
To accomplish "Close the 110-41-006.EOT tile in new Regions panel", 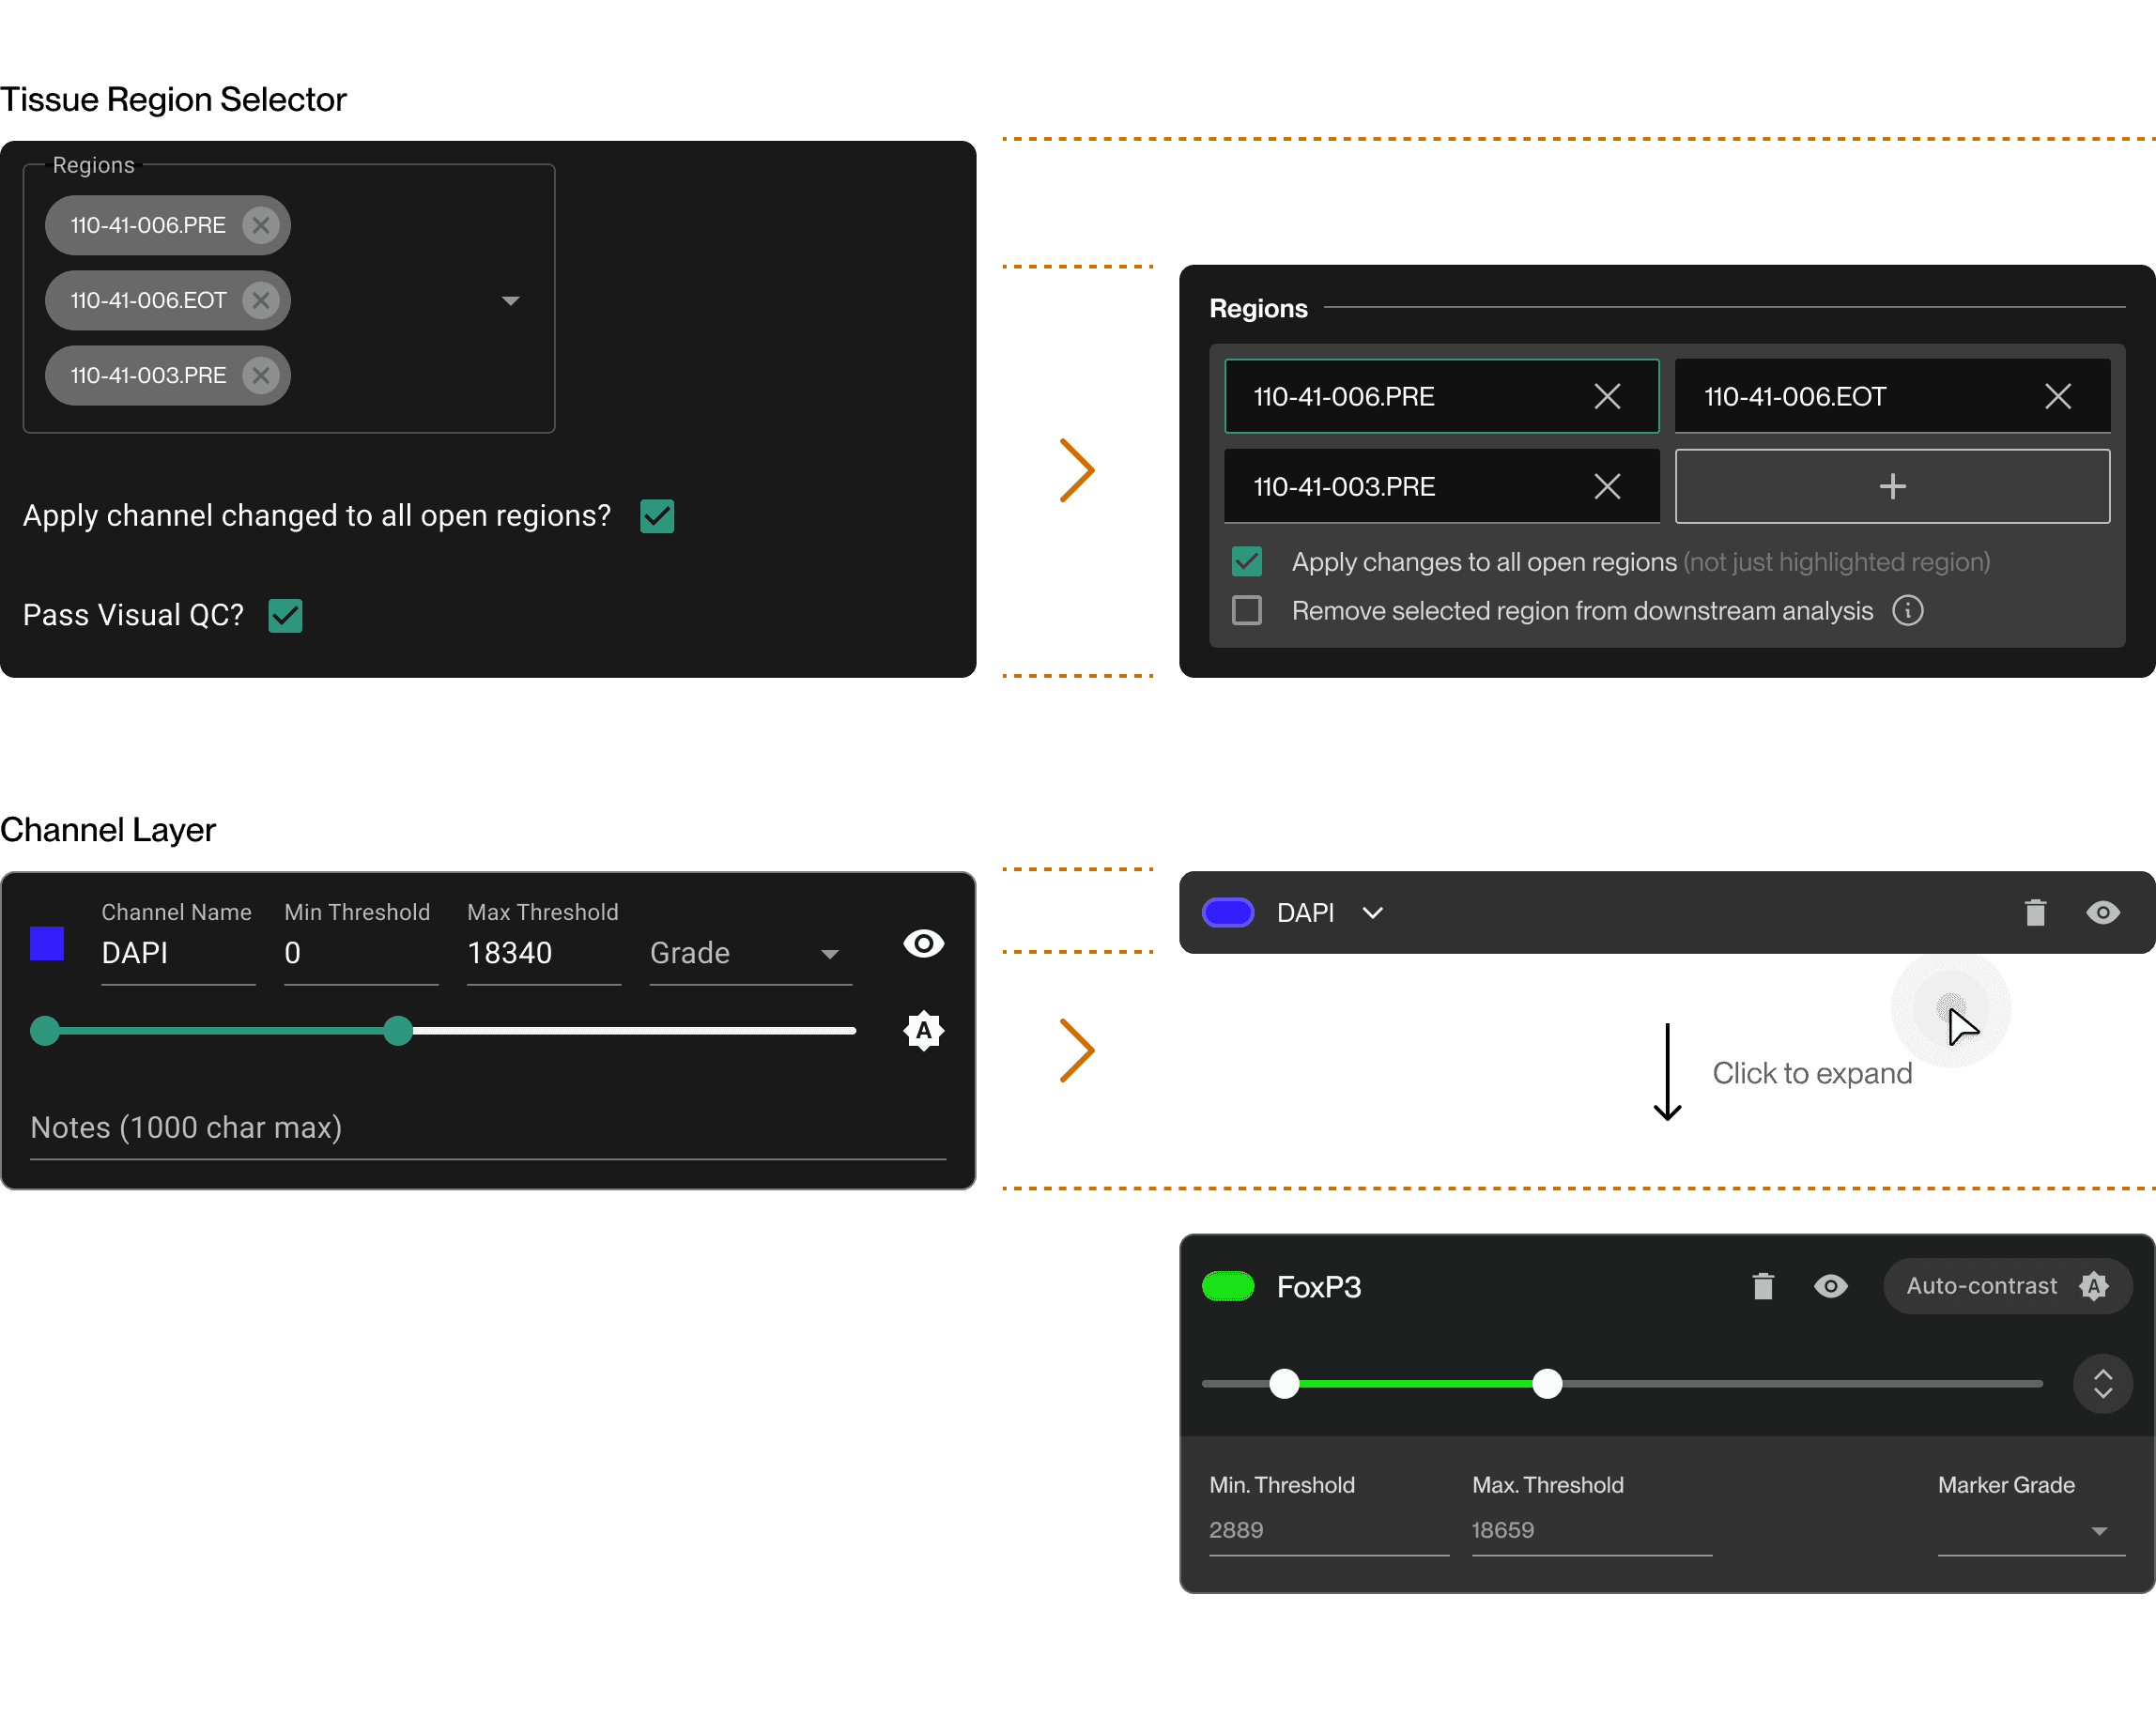I will tap(2057, 396).
